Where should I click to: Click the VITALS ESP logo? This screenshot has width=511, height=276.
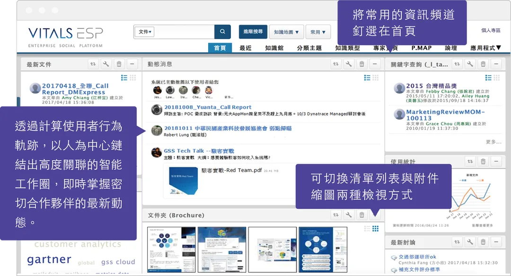click(x=65, y=37)
